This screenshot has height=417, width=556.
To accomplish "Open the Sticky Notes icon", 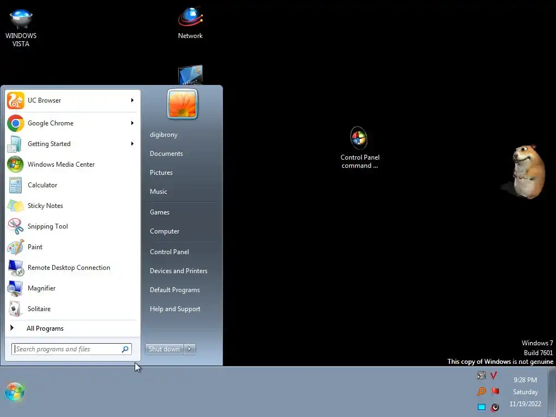I will [x=16, y=206].
